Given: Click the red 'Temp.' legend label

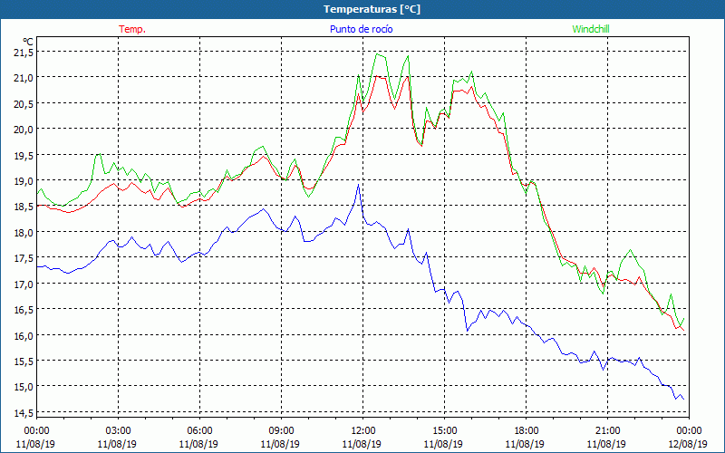Looking at the screenshot, I should click(x=132, y=29).
